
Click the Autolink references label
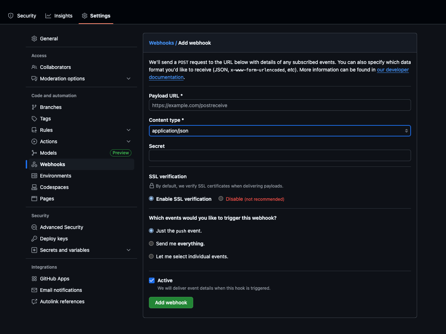click(x=62, y=301)
